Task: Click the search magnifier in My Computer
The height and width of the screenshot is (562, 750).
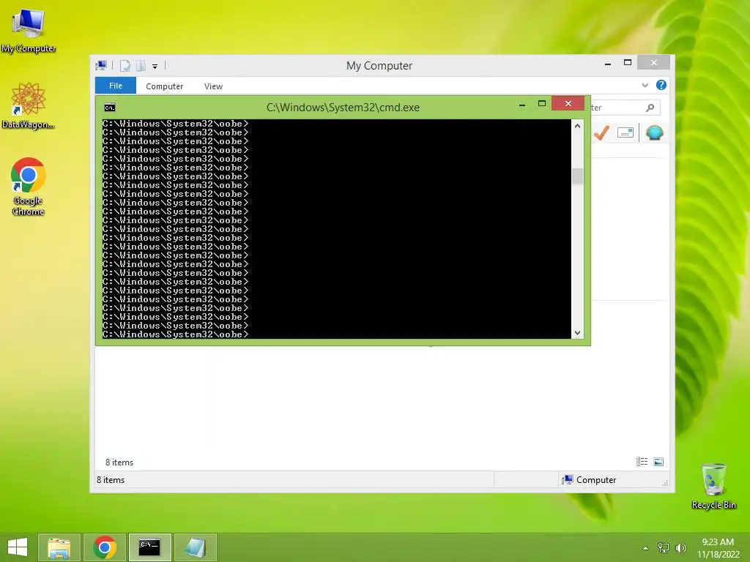Action: pyautogui.click(x=650, y=108)
